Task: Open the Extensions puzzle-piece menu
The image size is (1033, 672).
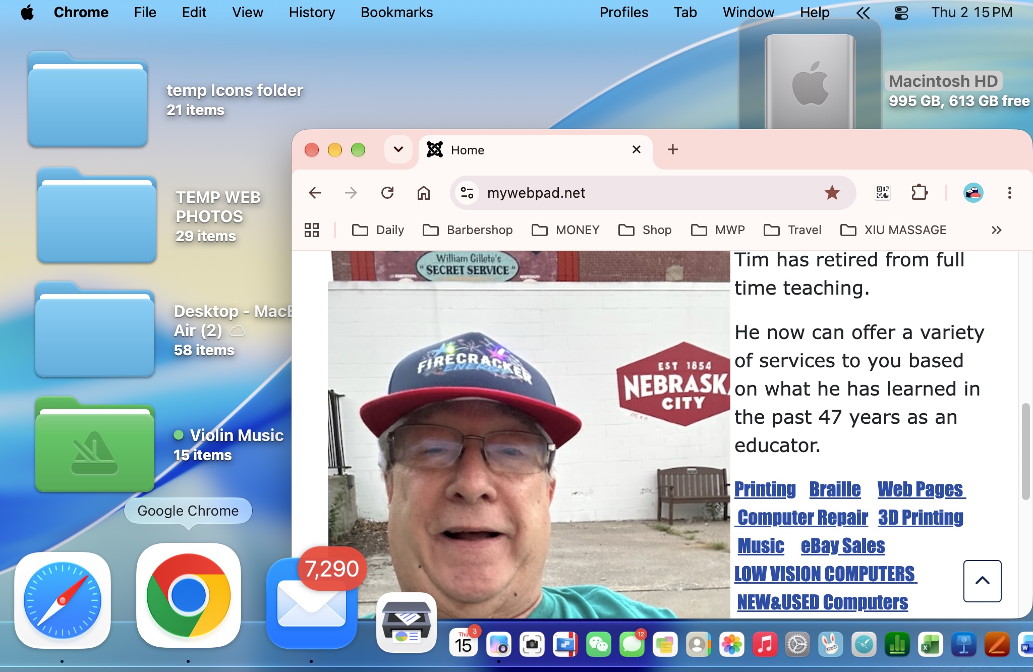Action: click(x=920, y=192)
